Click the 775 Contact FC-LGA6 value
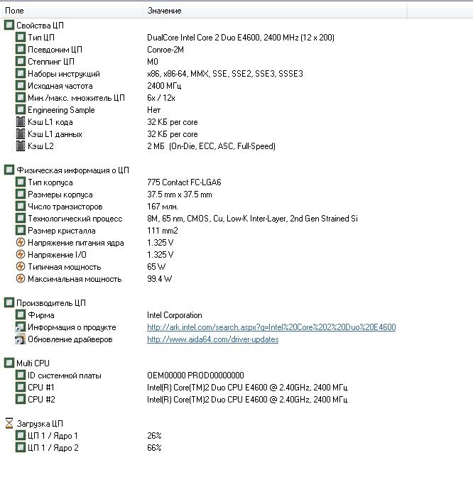473x482 pixels. click(x=184, y=182)
